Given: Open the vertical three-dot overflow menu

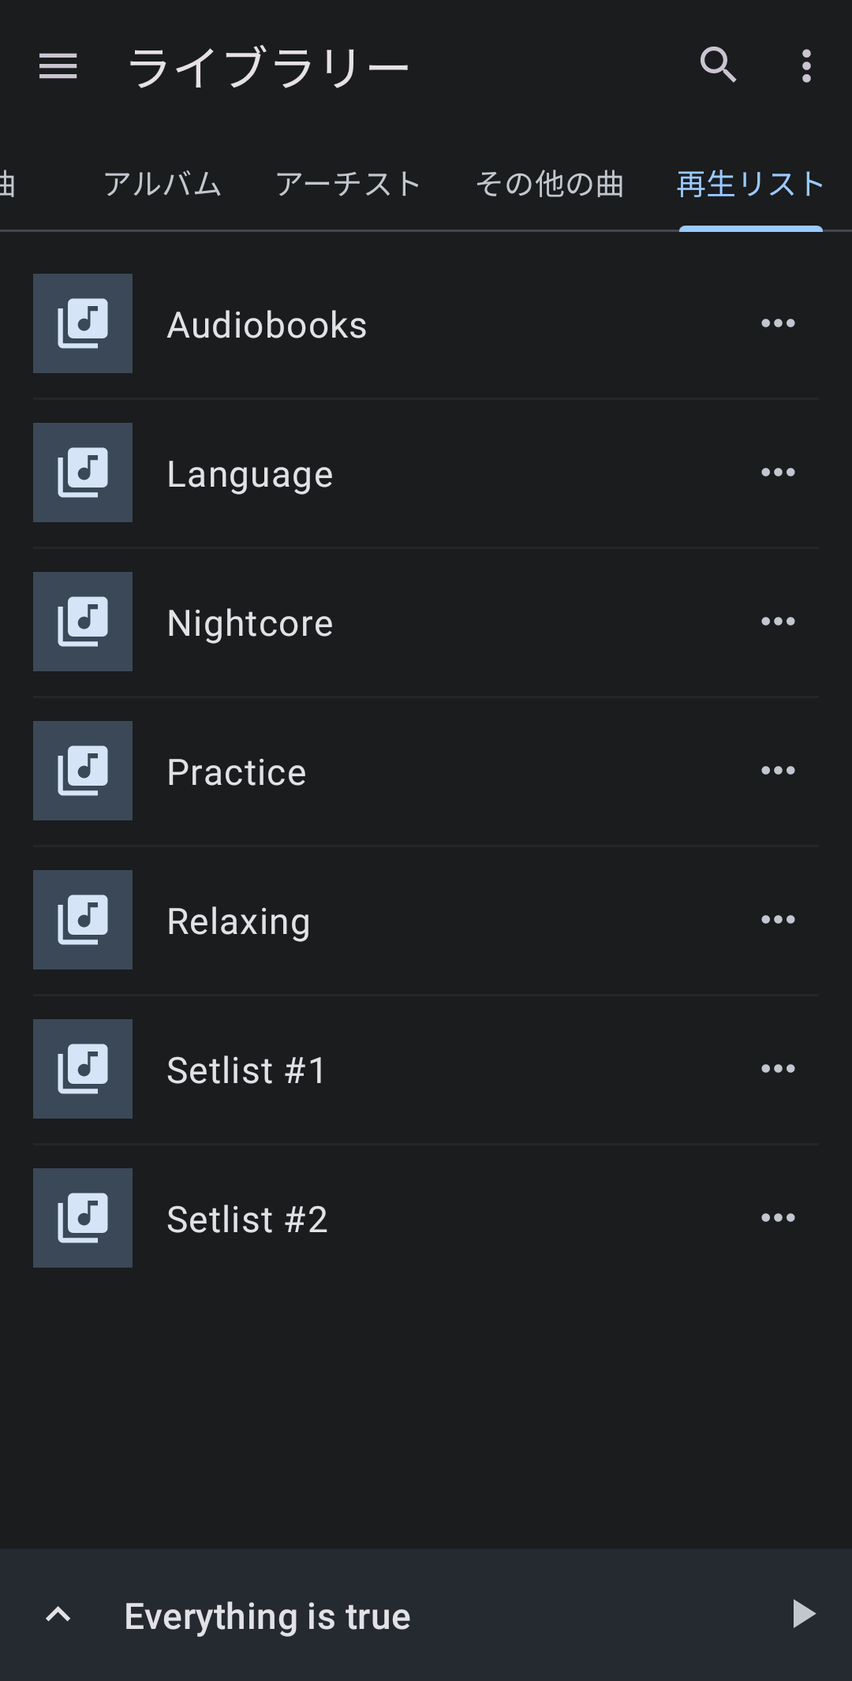Looking at the screenshot, I should [806, 65].
